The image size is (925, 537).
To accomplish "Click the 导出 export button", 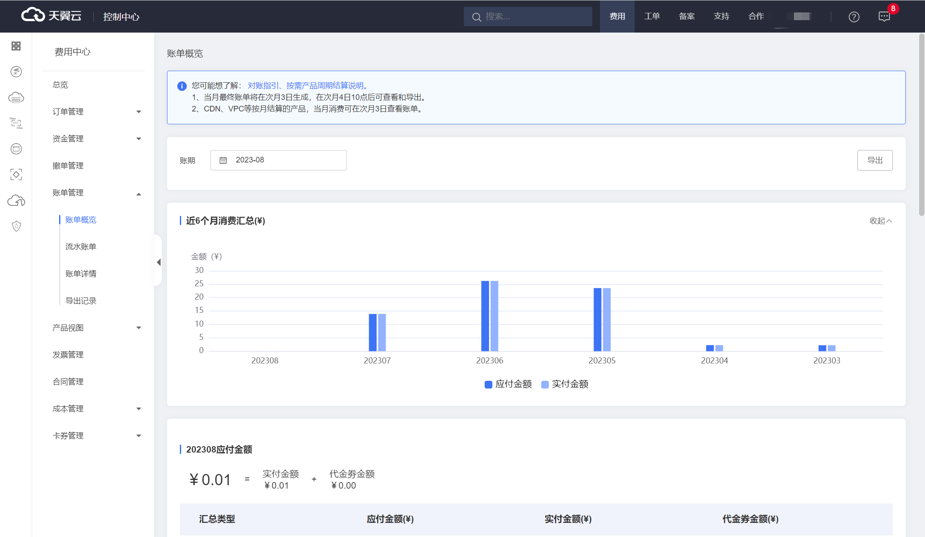I will 874,160.
